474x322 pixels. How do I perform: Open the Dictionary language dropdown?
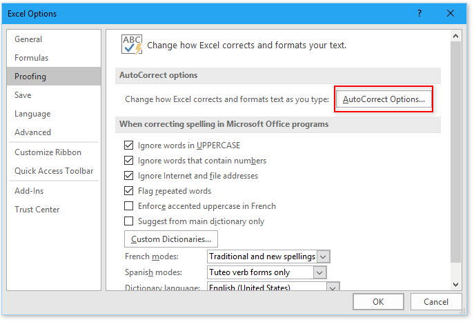coord(333,288)
